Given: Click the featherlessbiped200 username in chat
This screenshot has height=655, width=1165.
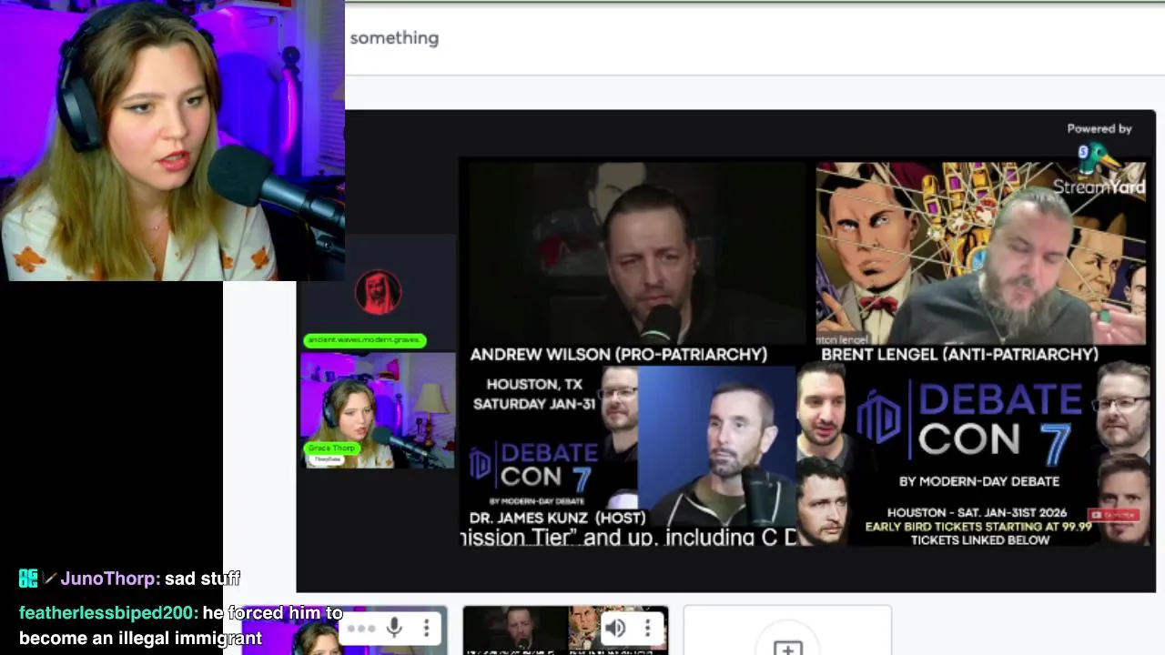Looking at the screenshot, I should 108,613.
